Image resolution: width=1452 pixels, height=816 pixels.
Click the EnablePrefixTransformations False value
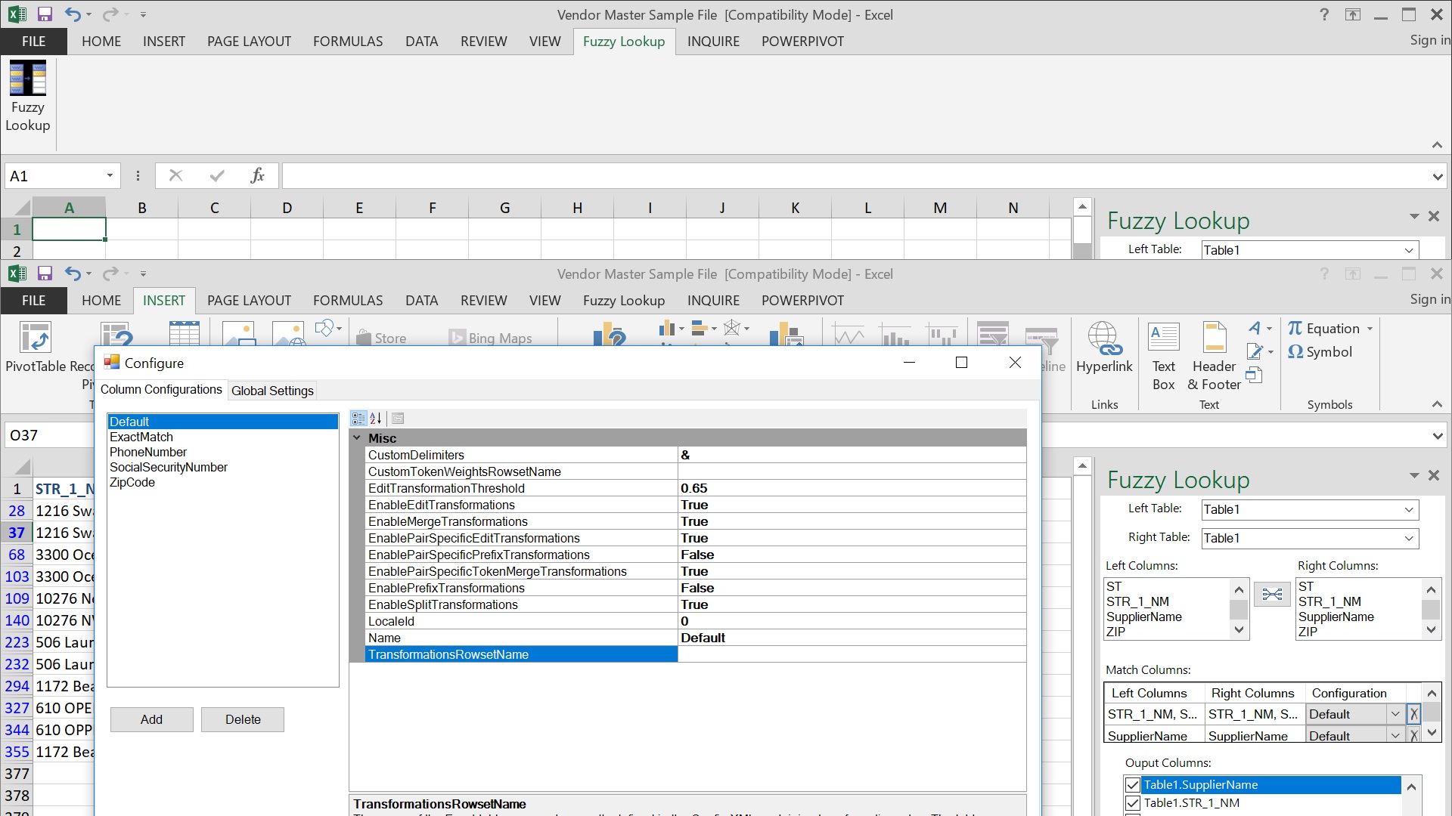[x=852, y=588]
